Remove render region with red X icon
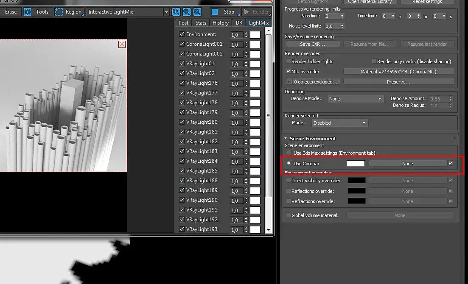468x284 pixels. (x=122, y=45)
